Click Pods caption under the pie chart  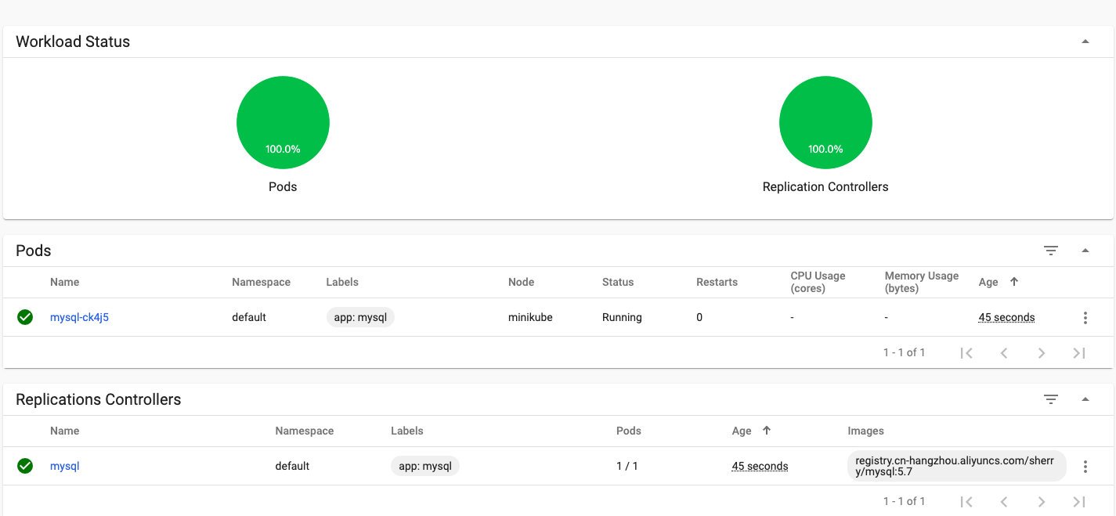[283, 187]
